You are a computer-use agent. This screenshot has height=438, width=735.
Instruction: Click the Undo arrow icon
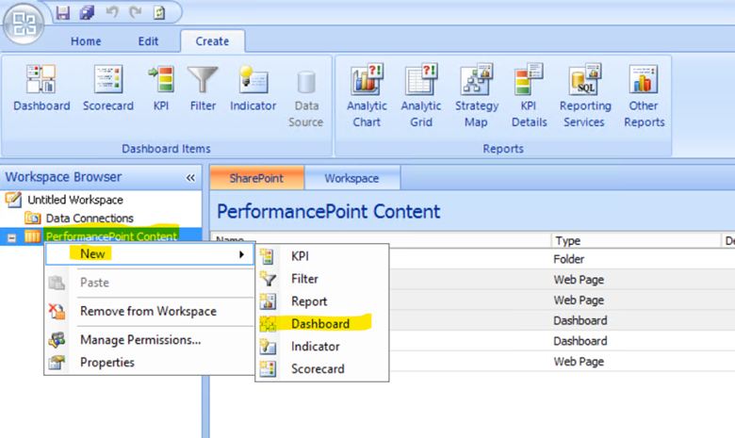(111, 12)
